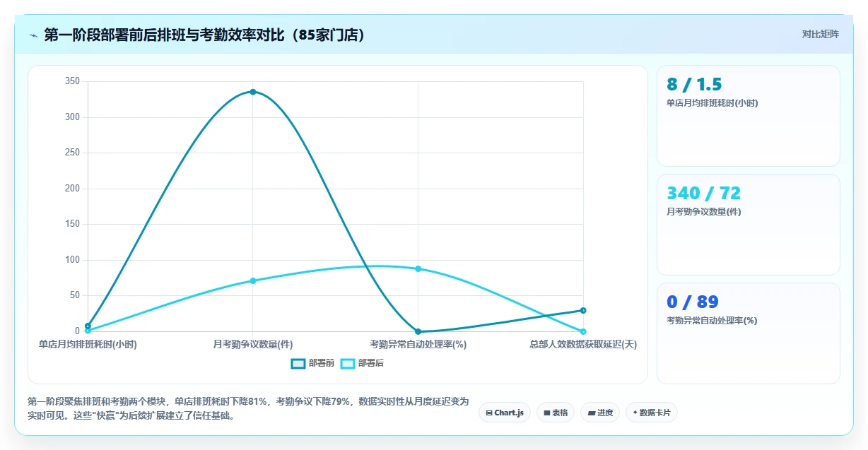
Task: Click the 0 / 89 metric value
Action: pyautogui.click(x=693, y=302)
